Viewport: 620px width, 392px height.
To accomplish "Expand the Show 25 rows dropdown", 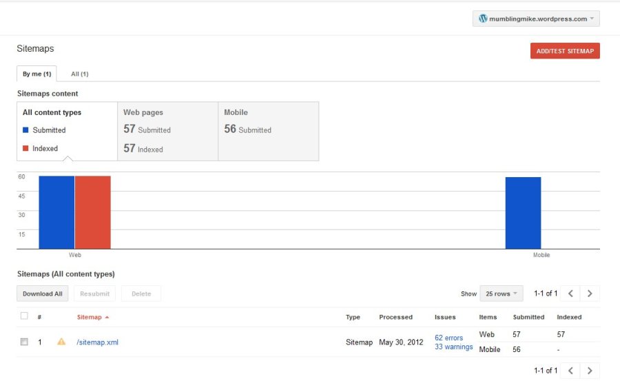I will pos(501,293).
